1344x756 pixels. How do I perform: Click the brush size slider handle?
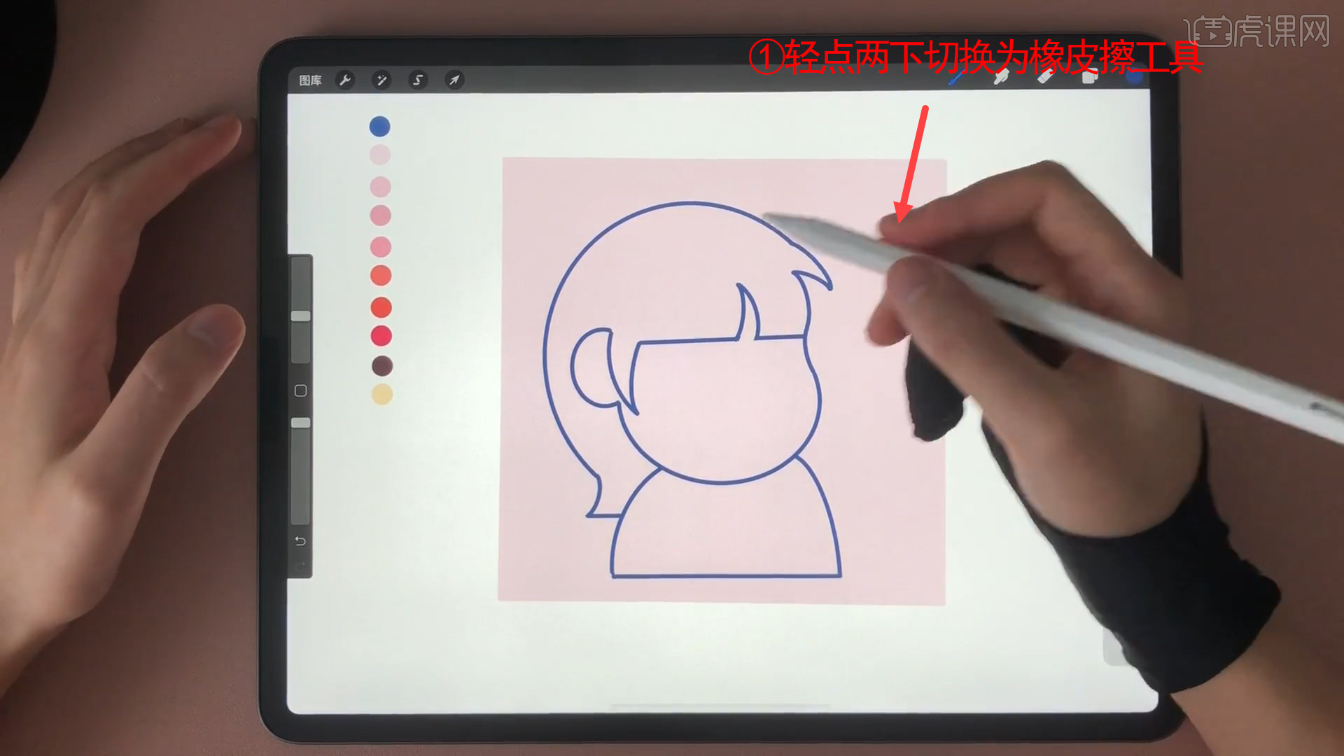[301, 316]
